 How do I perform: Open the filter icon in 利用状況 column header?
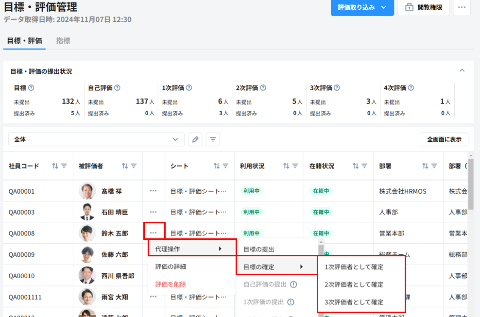(x=295, y=166)
